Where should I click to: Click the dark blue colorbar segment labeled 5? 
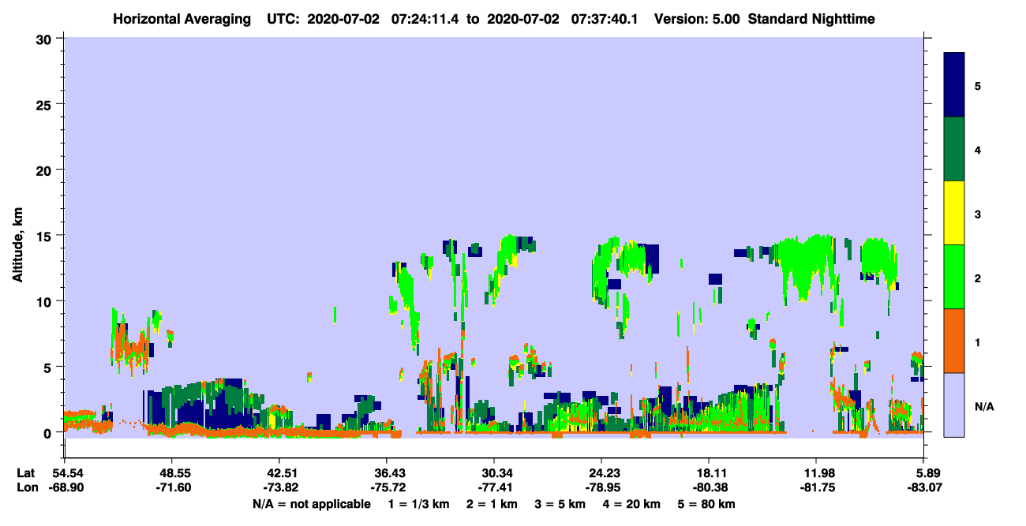pyautogui.click(x=954, y=85)
